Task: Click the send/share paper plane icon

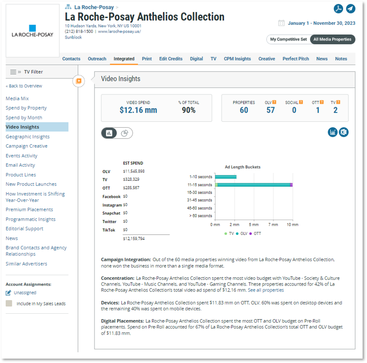Action: (x=350, y=9)
